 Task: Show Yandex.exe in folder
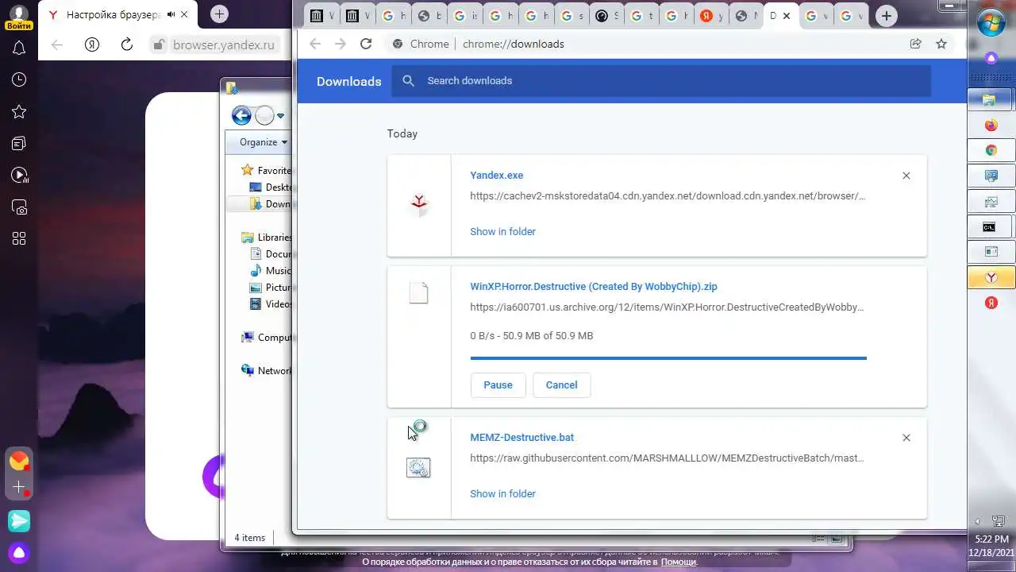point(502,231)
